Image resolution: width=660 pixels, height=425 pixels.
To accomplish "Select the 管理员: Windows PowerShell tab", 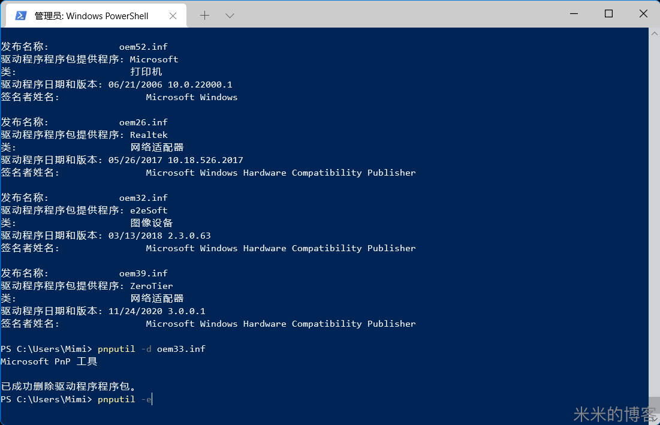I will tap(91, 16).
